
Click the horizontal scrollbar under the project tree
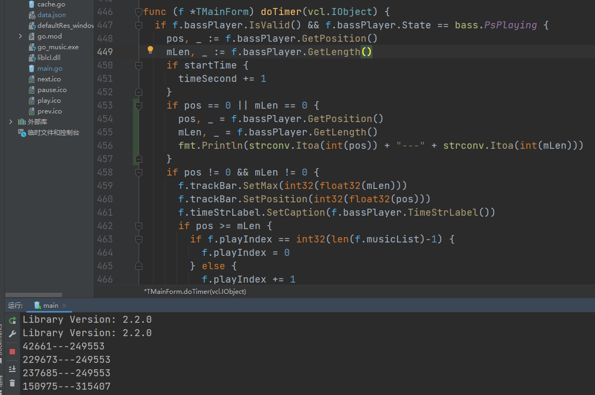[x=34, y=295]
